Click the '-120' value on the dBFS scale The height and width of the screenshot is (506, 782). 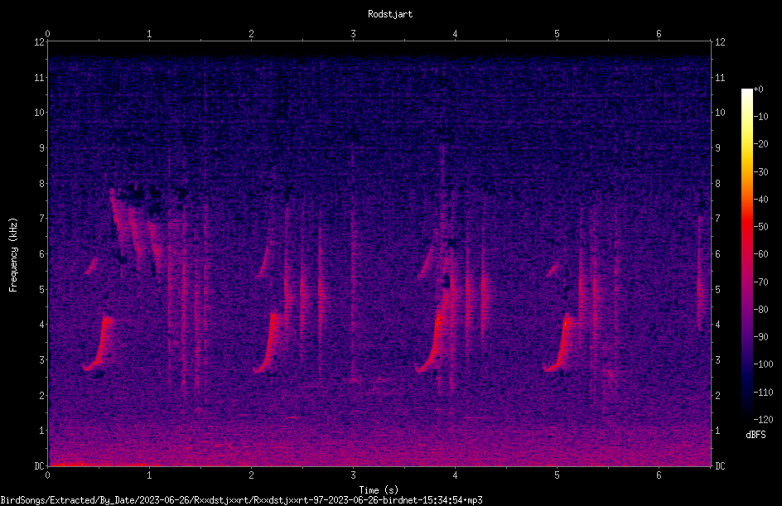763,420
